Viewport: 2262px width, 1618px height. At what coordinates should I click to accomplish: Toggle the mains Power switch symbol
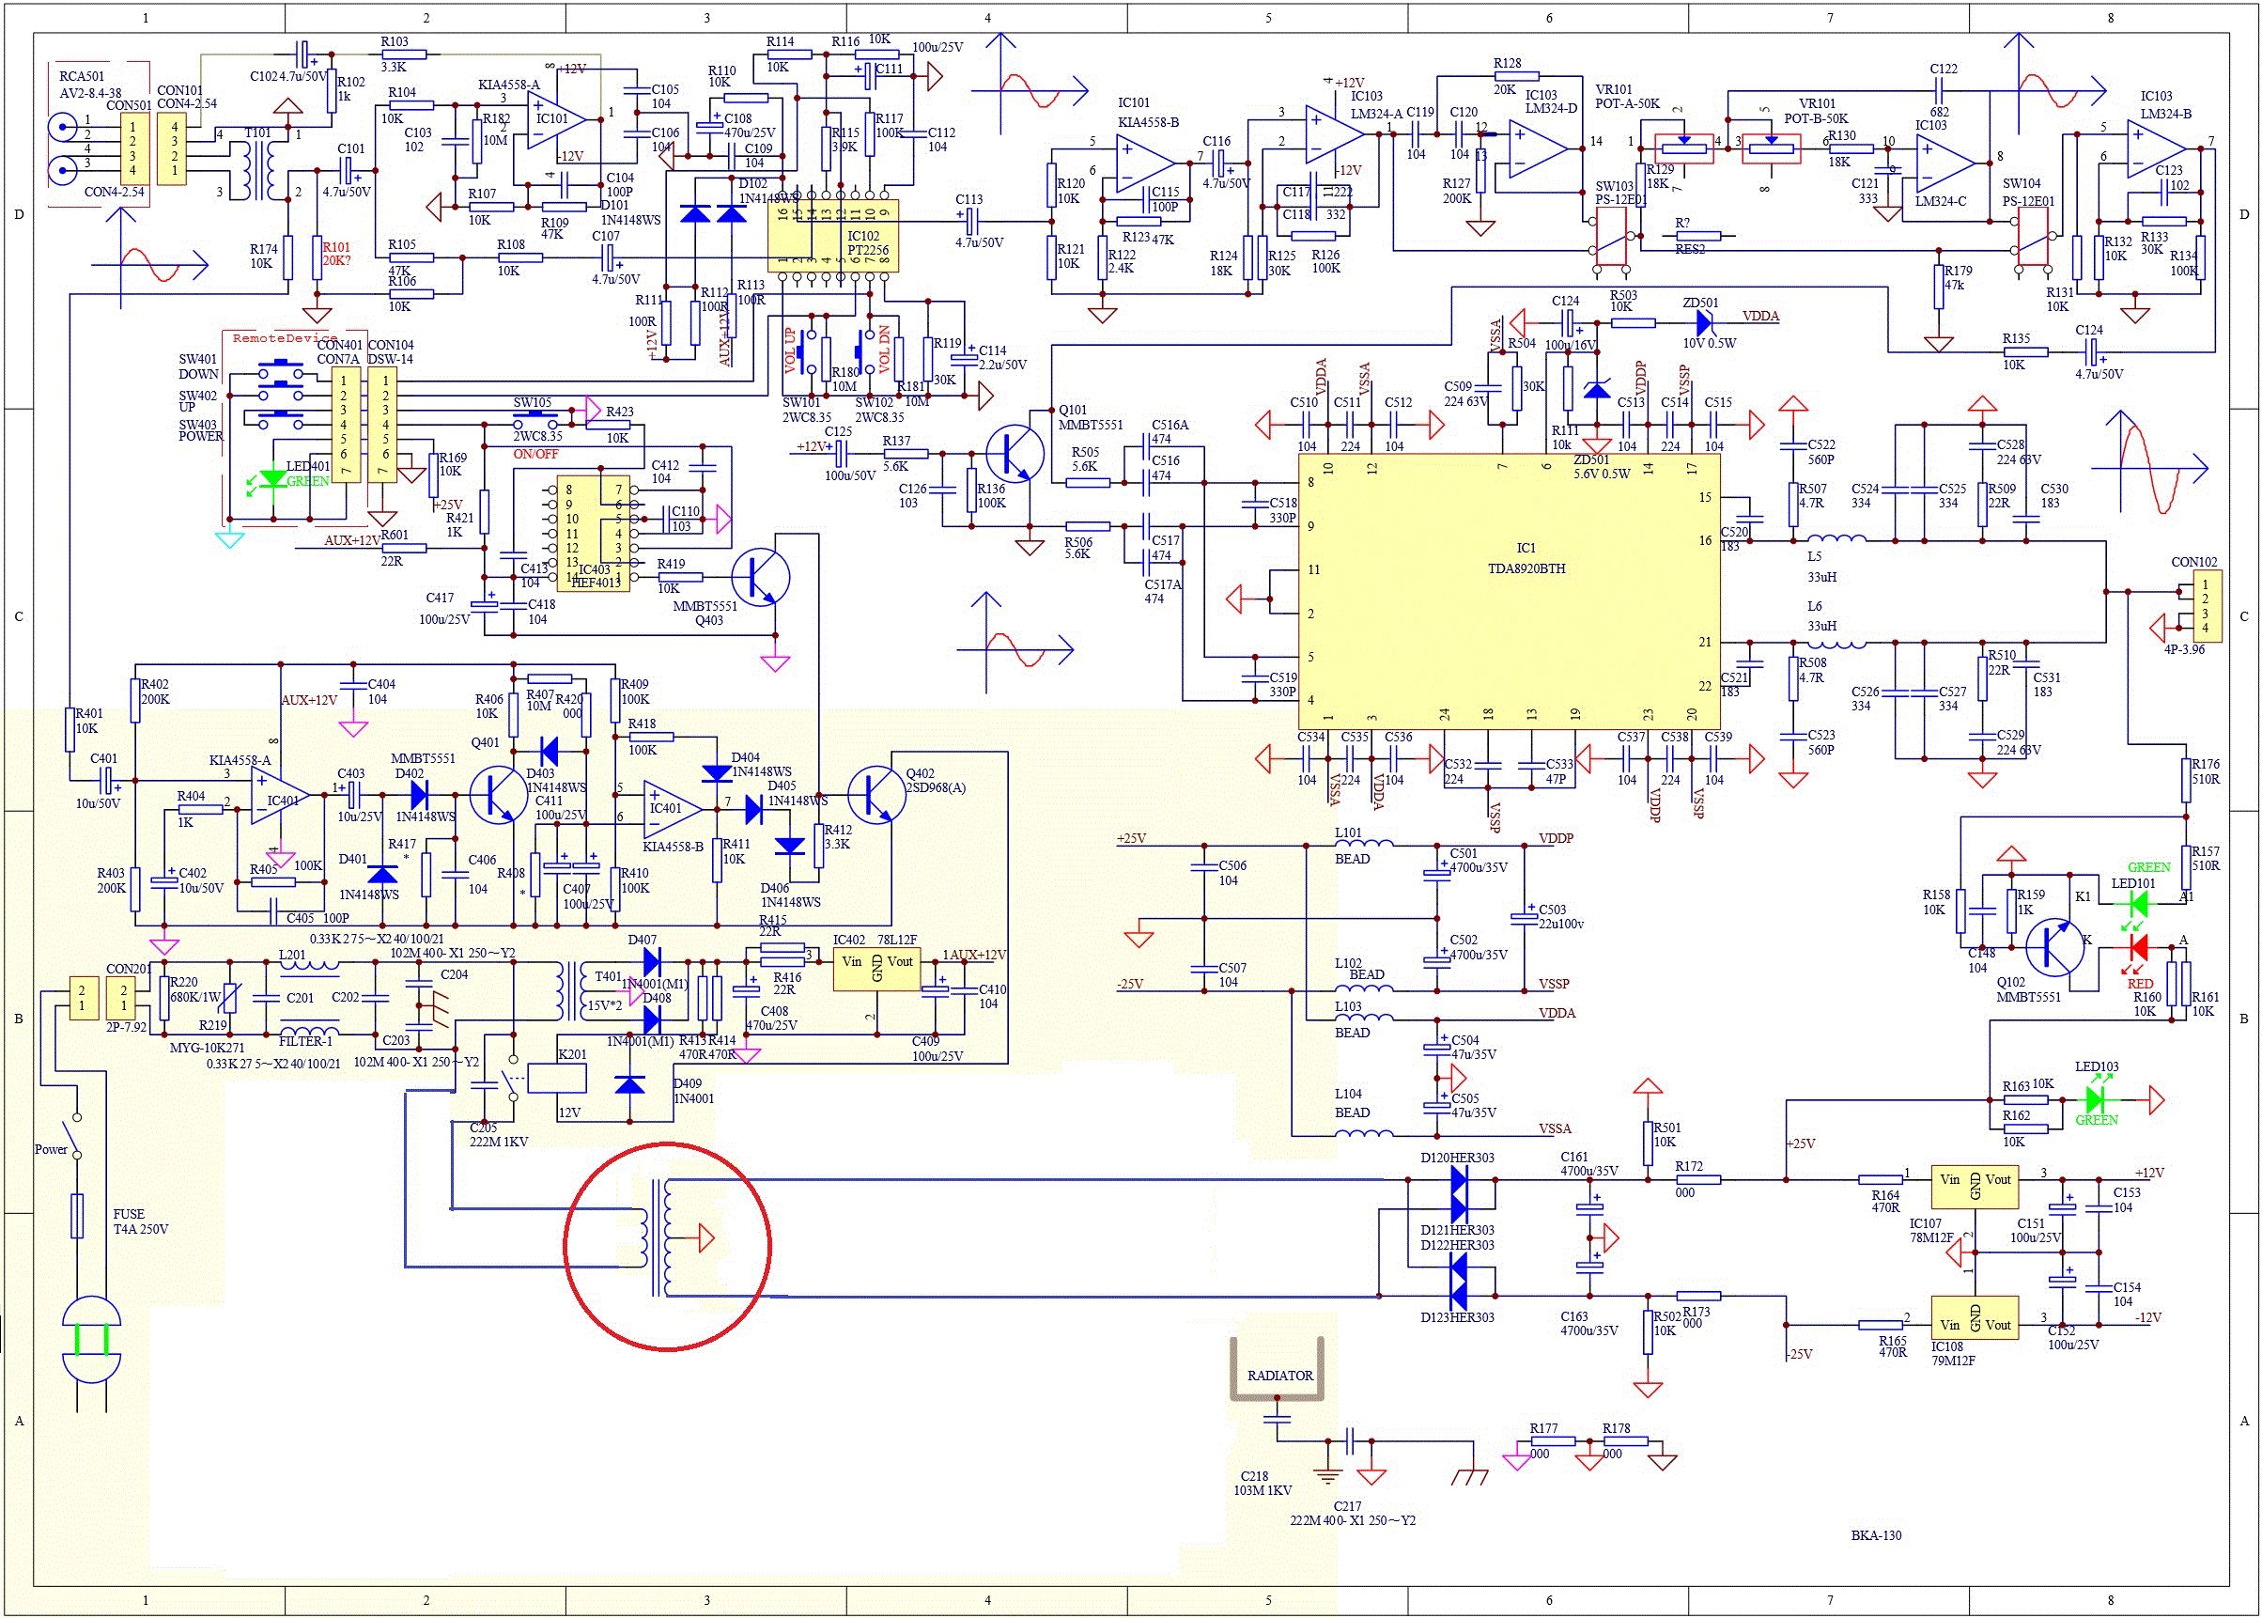(70, 1135)
